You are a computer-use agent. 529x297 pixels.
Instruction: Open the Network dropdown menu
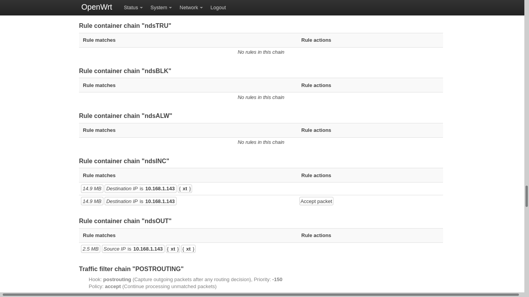[x=191, y=7]
